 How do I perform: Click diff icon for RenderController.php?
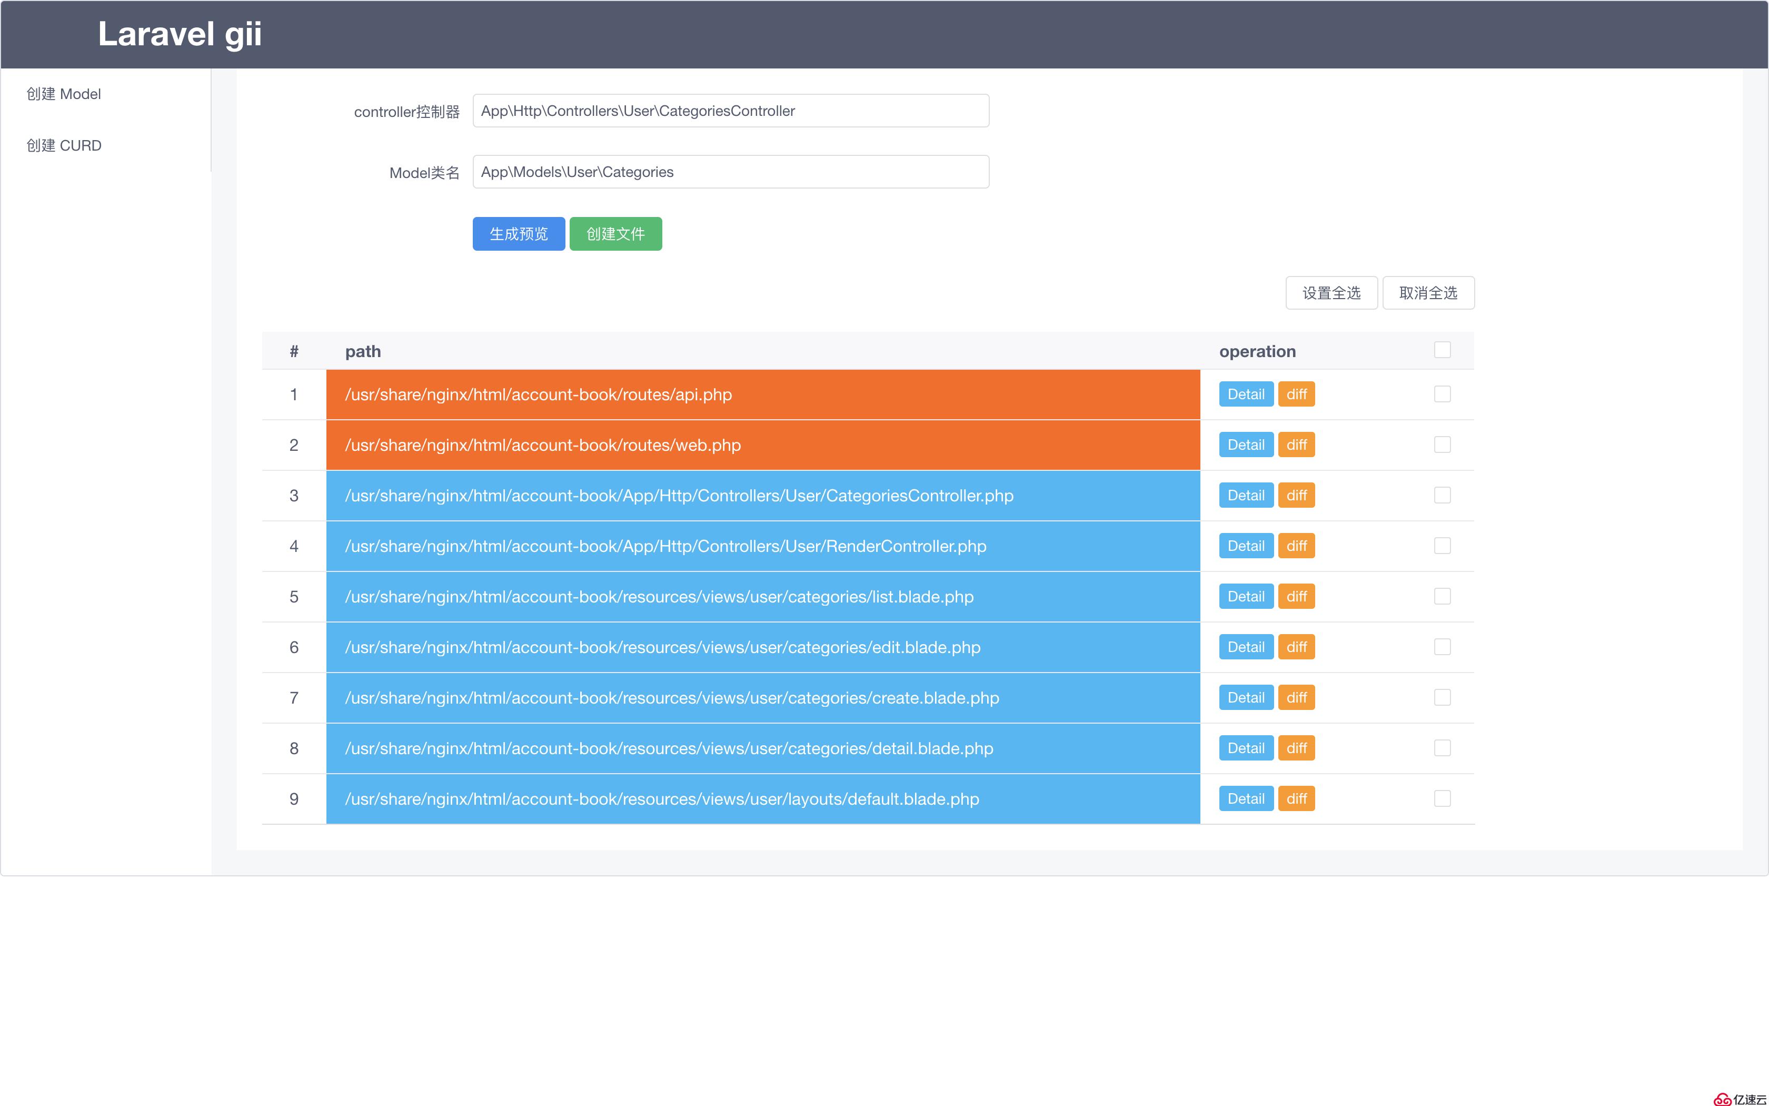click(x=1298, y=545)
